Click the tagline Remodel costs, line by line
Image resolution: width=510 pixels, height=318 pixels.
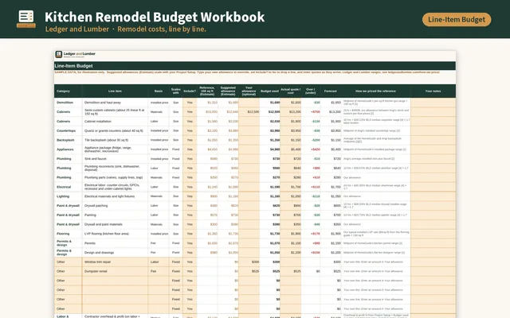162,29
